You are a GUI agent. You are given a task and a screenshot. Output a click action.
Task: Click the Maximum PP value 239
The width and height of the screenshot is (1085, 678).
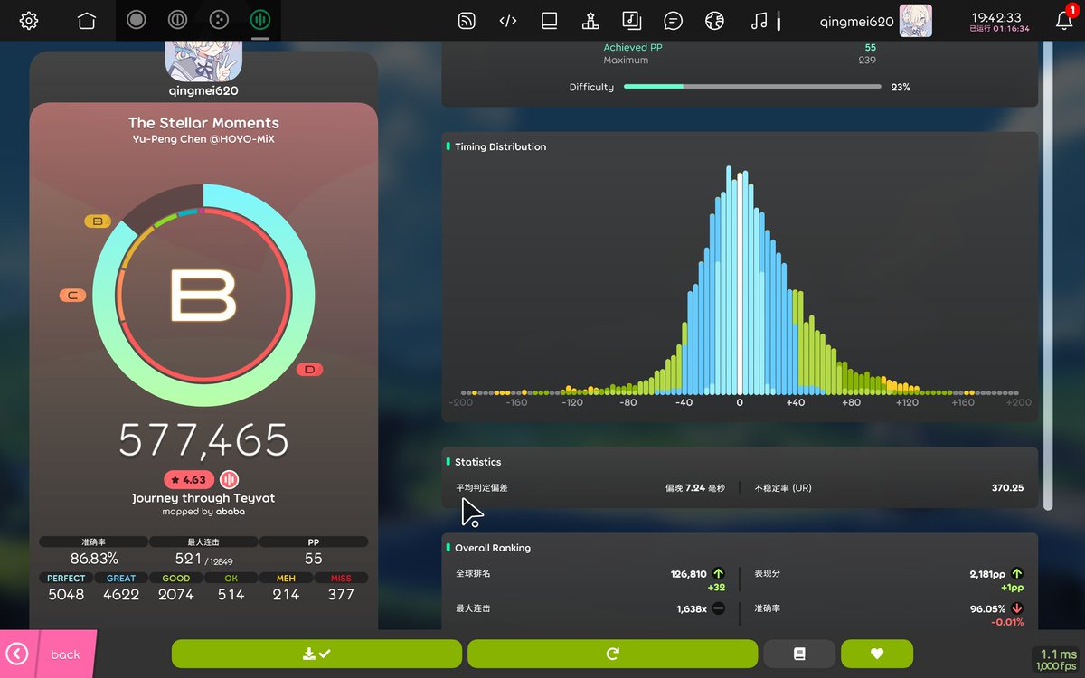[867, 60]
